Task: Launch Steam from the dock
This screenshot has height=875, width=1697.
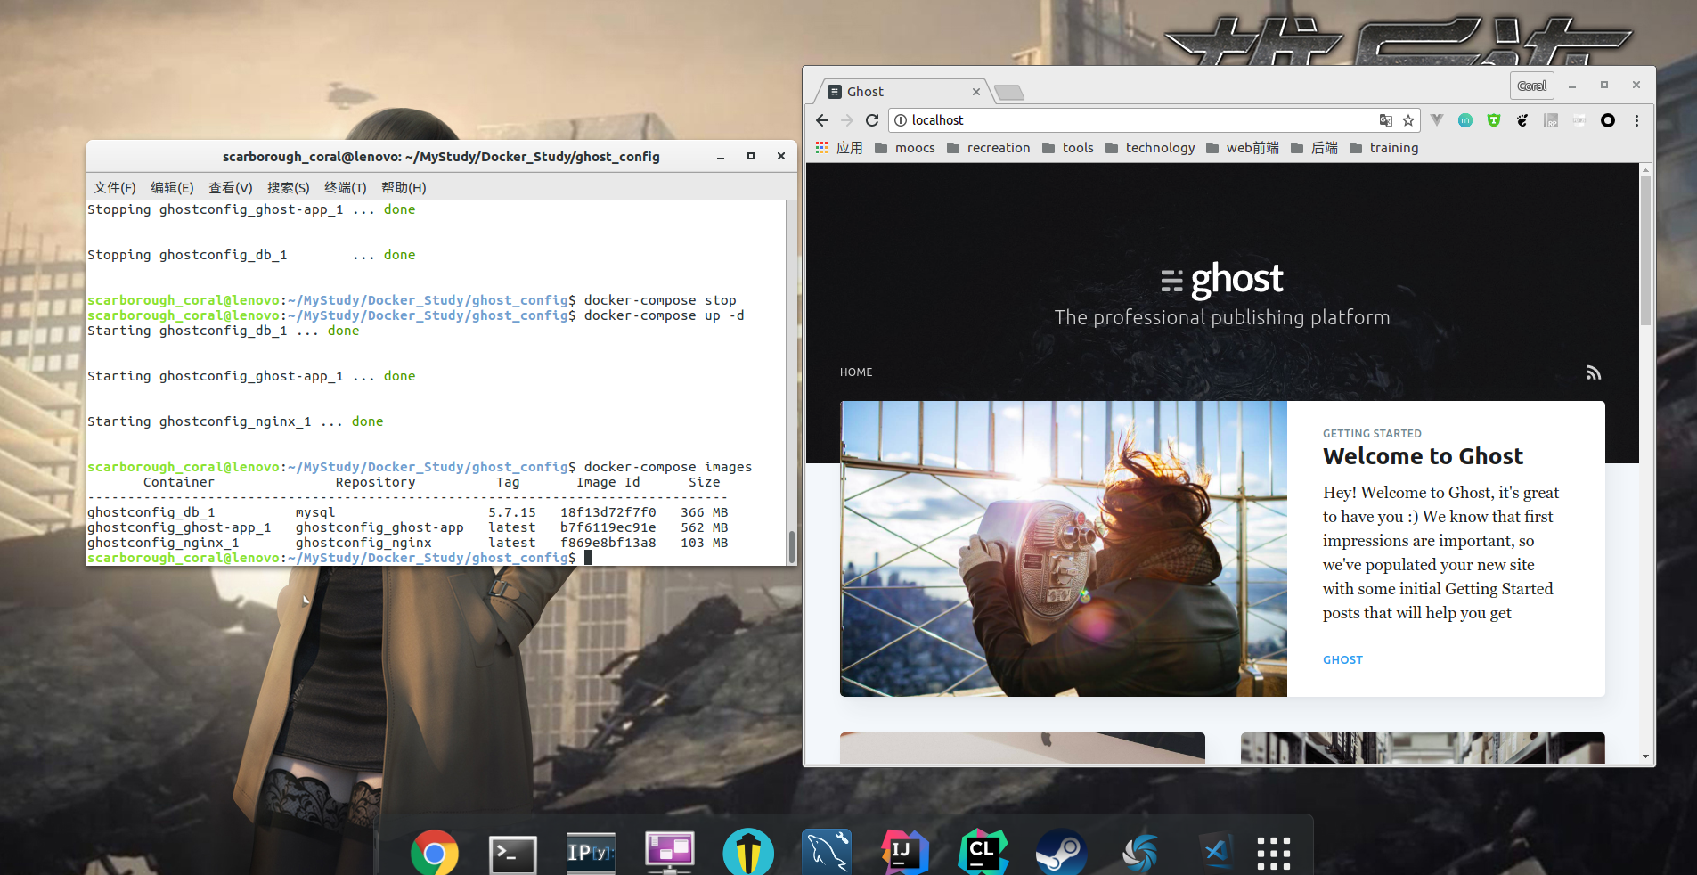Action: 1060,852
